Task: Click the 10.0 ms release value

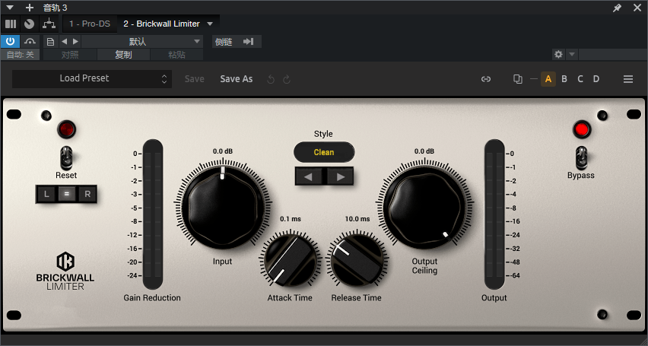Action: click(x=357, y=219)
